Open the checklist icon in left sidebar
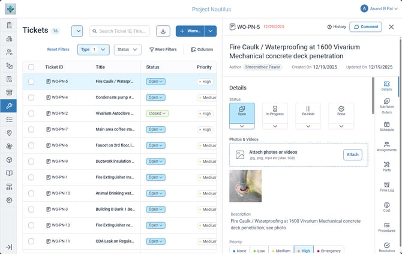 (9, 119)
